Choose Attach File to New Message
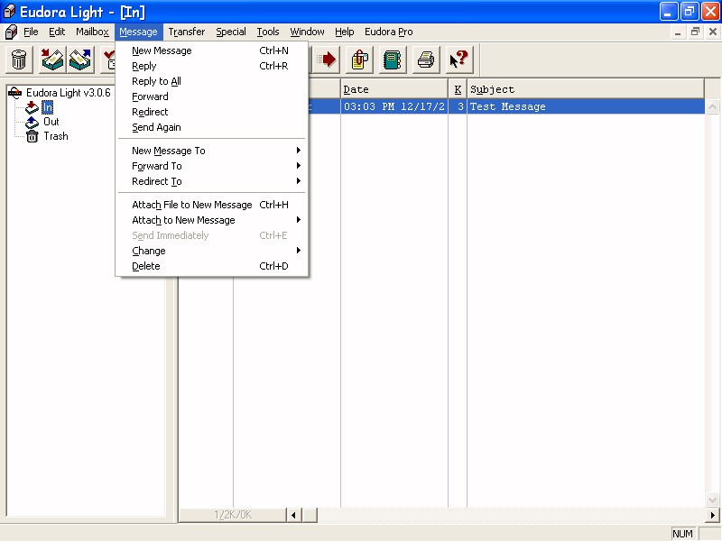Image resolution: width=722 pixels, height=541 pixels. 211,205
